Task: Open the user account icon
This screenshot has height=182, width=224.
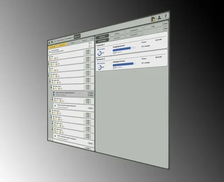Action: coord(159,18)
